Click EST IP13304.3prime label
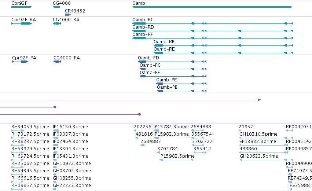Viewport: 312px width, 191px height. pyautogui.click(x=70, y=149)
